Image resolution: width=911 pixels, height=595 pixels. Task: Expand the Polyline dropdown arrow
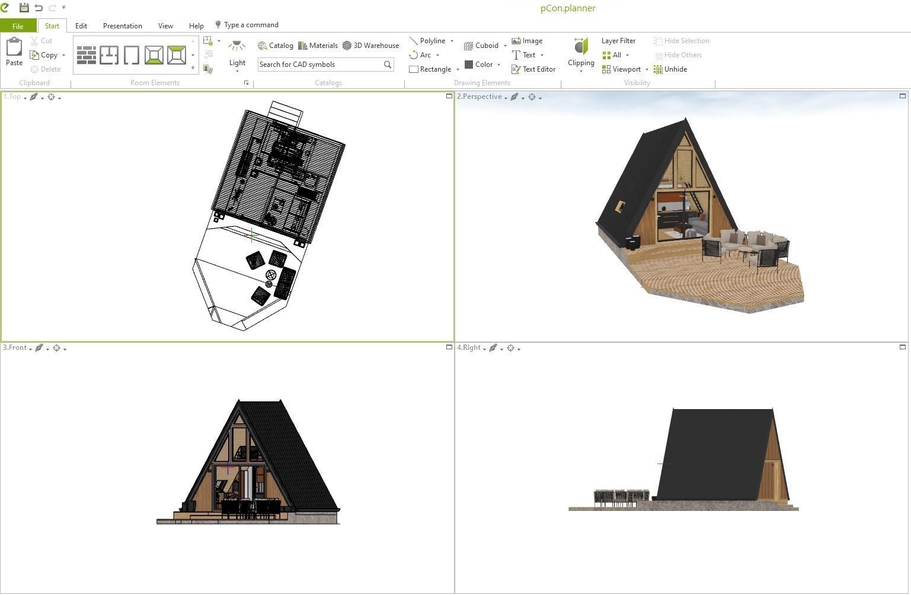coord(452,41)
